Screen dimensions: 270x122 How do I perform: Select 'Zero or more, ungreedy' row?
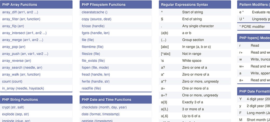point(195,81)
